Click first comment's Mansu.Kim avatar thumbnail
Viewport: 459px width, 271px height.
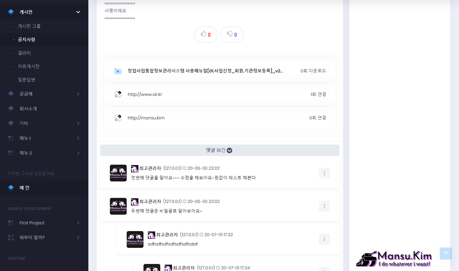click(x=118, y=173)
